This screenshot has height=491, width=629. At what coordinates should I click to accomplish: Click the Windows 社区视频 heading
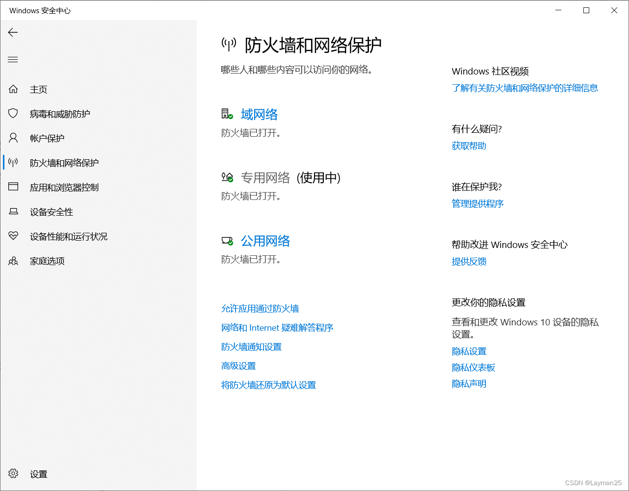[490, 71]
